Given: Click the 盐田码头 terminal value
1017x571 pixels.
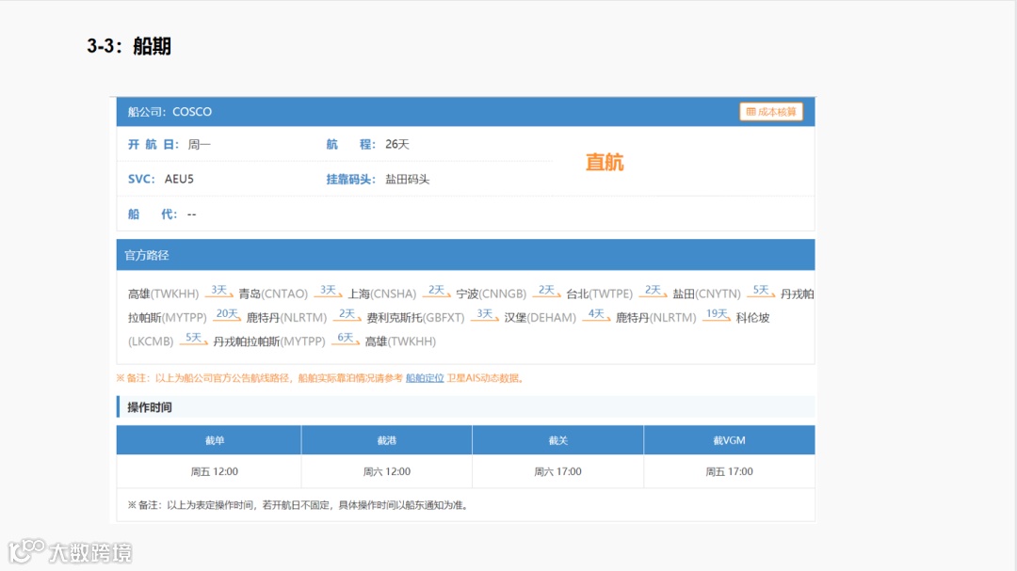Looking at the screenshot, I should pos(408,180).
